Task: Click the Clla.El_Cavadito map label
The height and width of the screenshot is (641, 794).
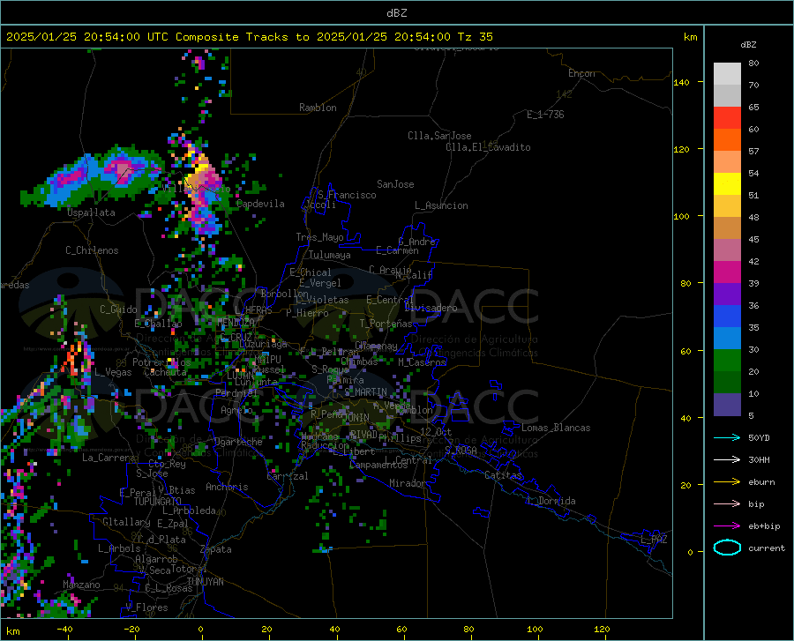Action: [488, 147]
